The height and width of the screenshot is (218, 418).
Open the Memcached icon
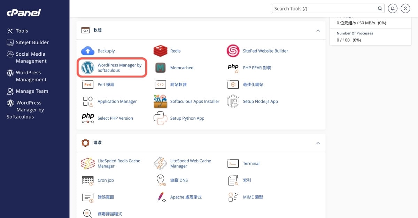tap(161, 67)
